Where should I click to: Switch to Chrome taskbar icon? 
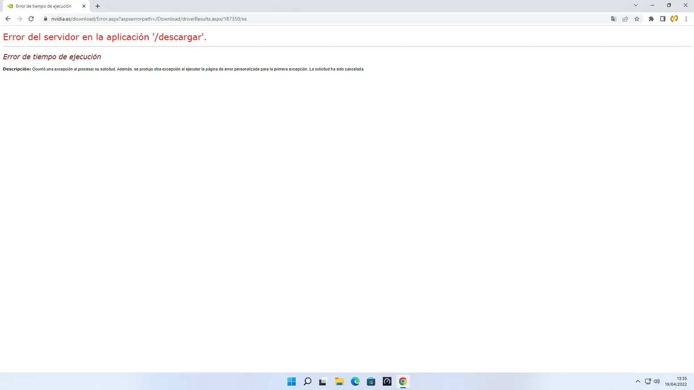[x=403, y=382]
